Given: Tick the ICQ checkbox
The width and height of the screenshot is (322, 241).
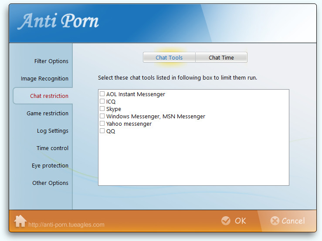Looking at the screenshot, I should 102,101.
